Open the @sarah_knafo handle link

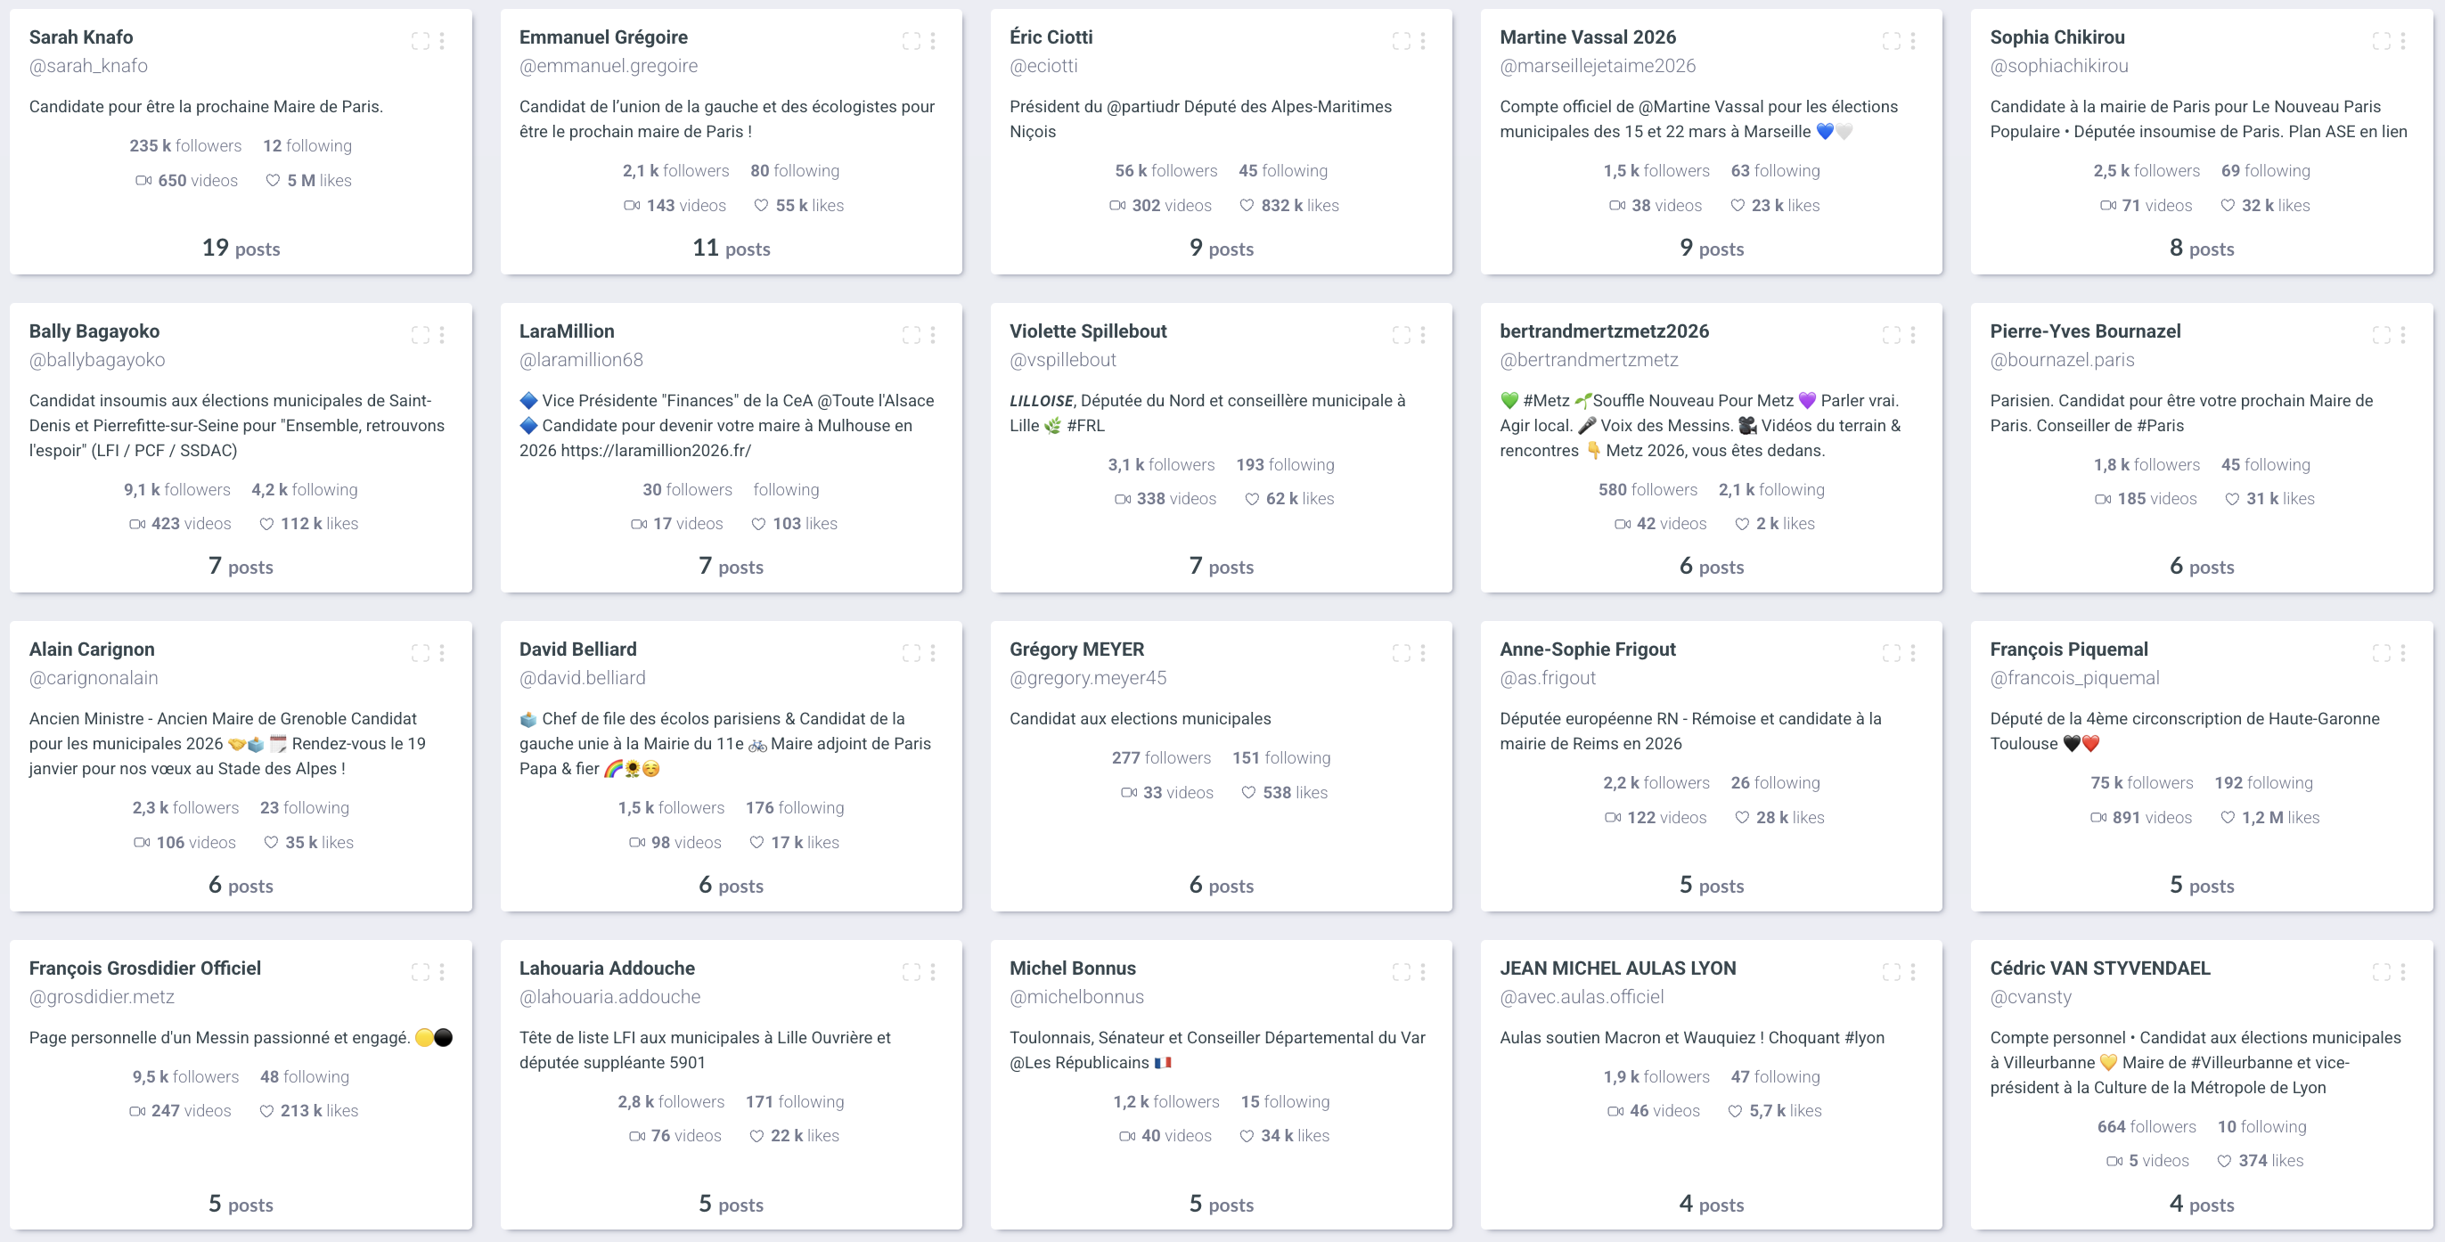[88, 65]
